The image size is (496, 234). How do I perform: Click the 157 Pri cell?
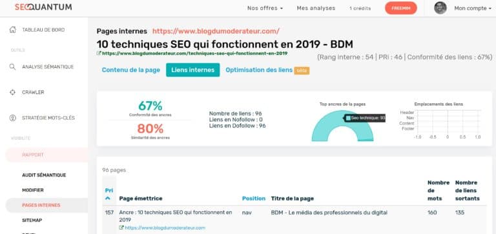click(109, 213)
